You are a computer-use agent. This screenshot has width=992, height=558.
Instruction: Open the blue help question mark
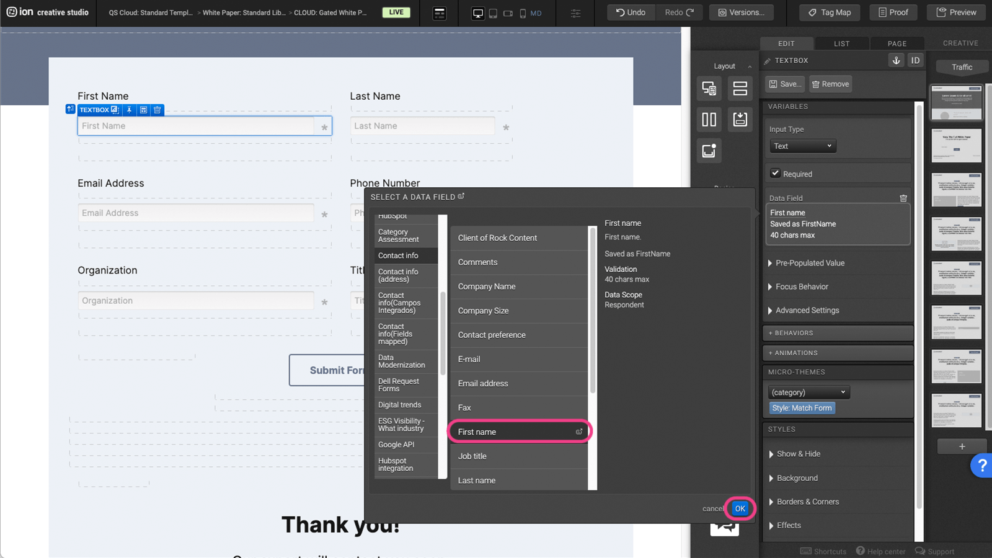[981, 465]
